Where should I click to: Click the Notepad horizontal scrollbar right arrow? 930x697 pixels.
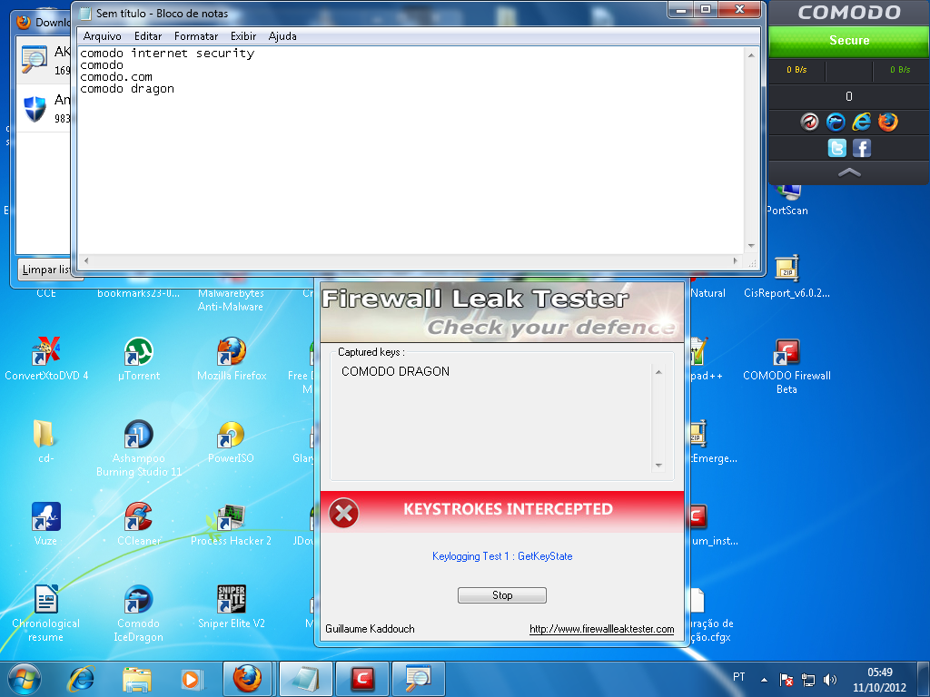(736, 260)
